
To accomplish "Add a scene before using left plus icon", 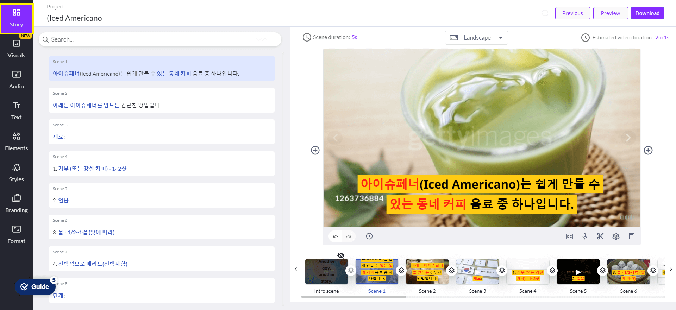I will point(315,150).
